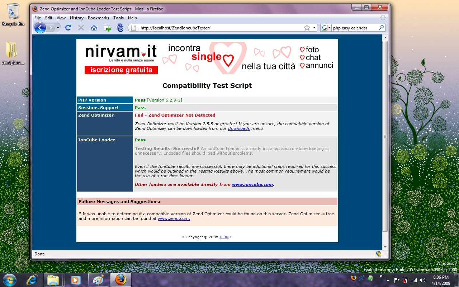Click the magnifier search icon in search box

[x=381, y=28]
